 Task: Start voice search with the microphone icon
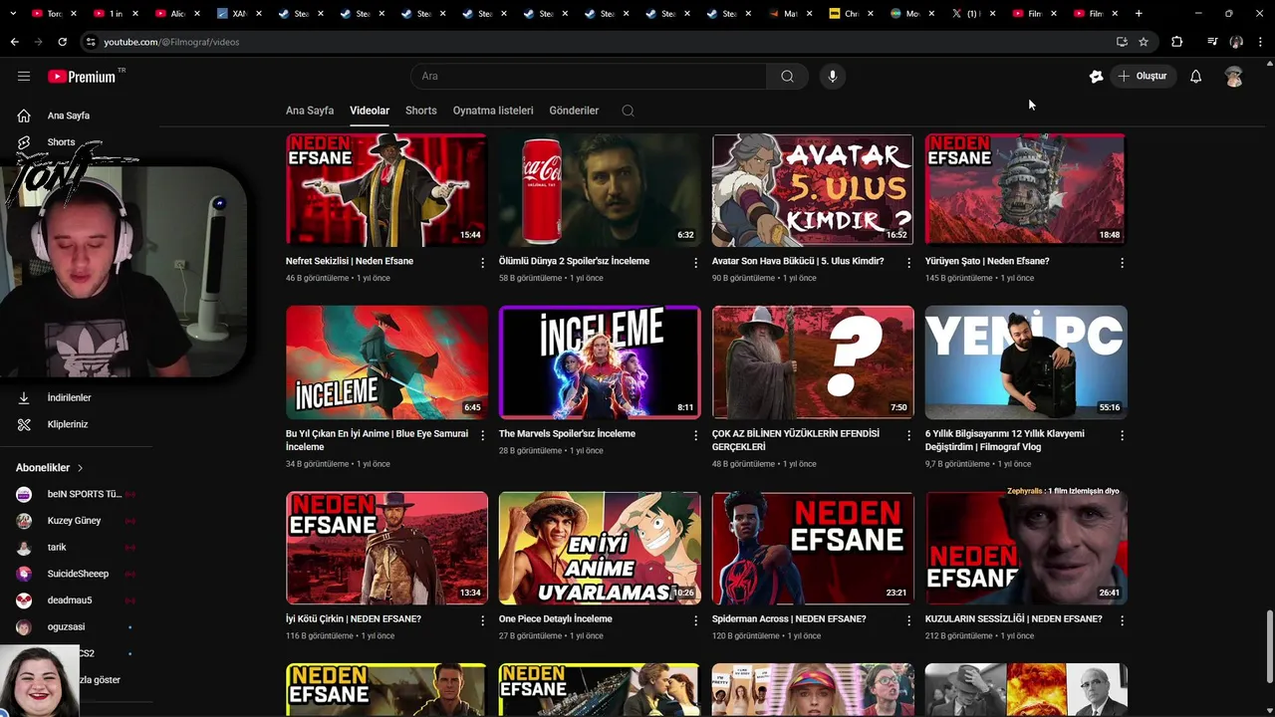833,76
